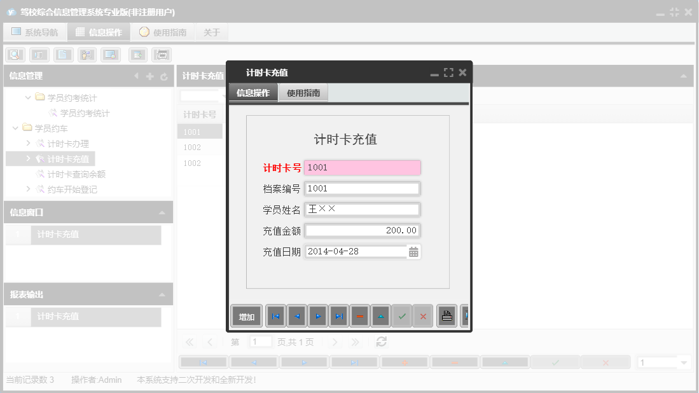The image size is (699, 393).
Task: Collapse the 信息管理 panel with its arrow
Action: pyautogui.click(x=136, y=76)
